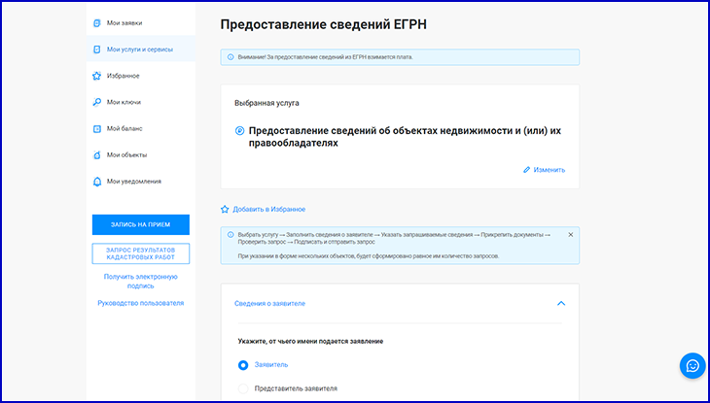Click Добавить в Избранное link
This screenshot has width=710, height=403.
coord(268,209)
